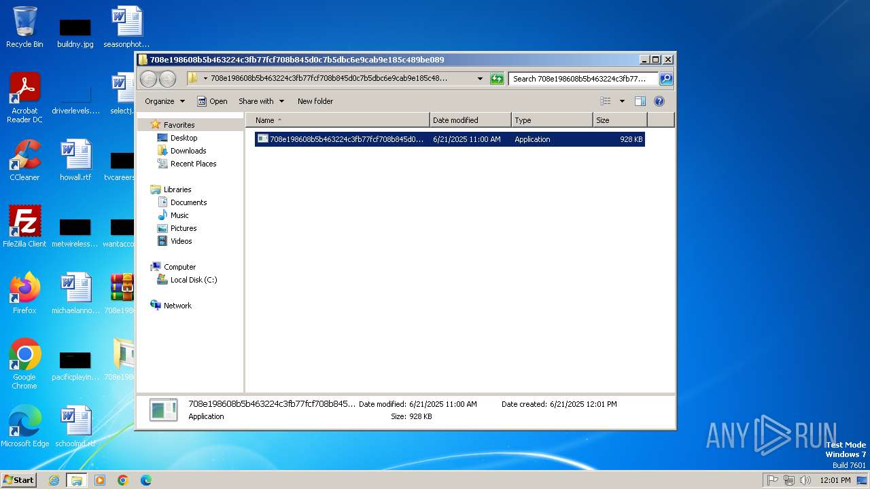This screenshot has width=870, height=489.
Task: Open Action Center flag icon
Action: (772, 480)
